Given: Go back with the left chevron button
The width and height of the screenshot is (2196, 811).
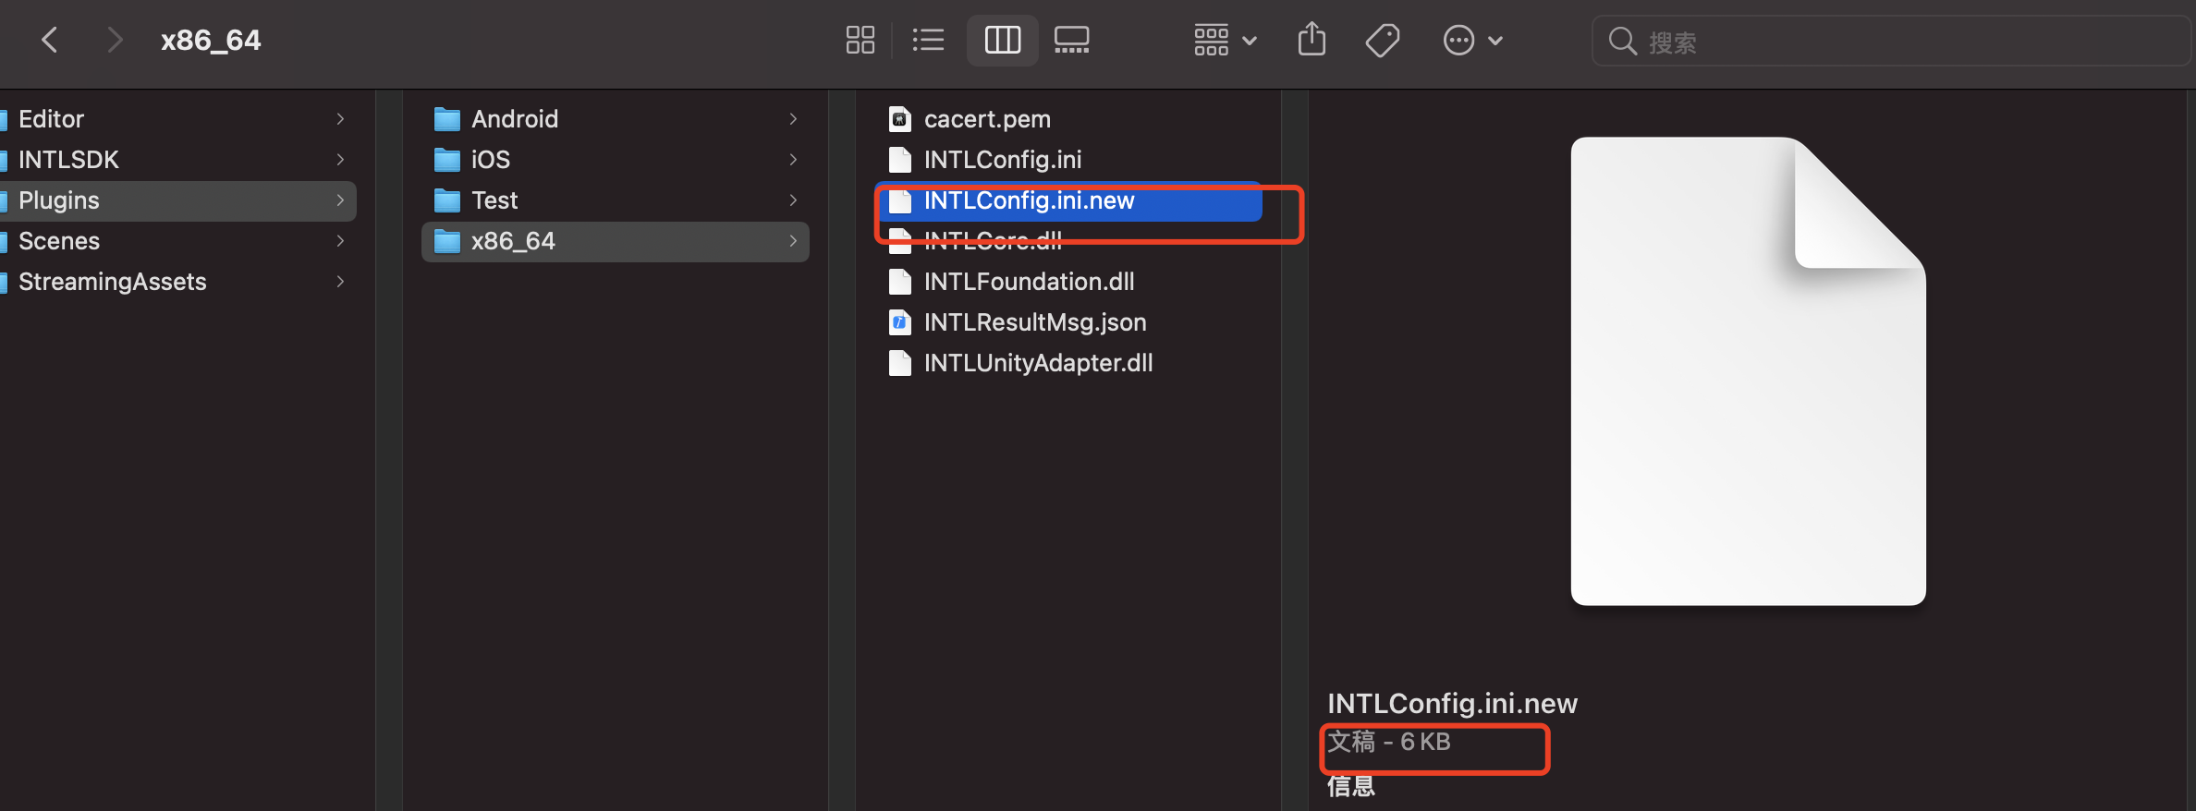Looking at the screenshot, I should (x=50, y=40).
